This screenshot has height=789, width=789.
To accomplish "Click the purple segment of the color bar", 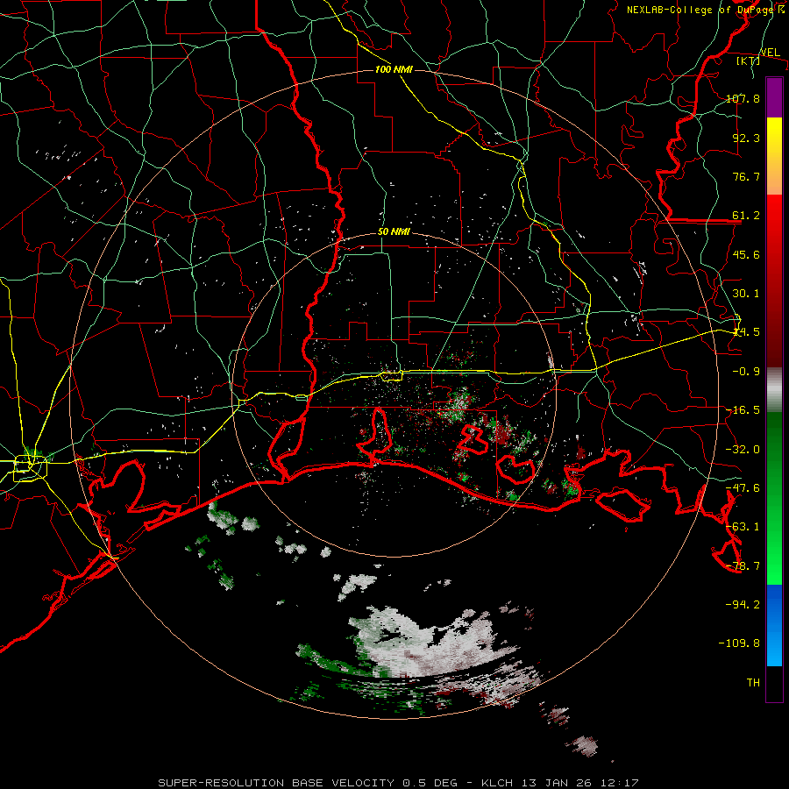I will [x=774, y=98].
